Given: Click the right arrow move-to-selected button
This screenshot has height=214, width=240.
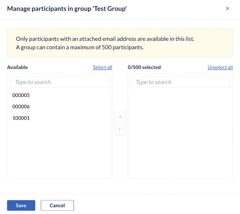Looking at the screenshot, I should coord(120,117).
